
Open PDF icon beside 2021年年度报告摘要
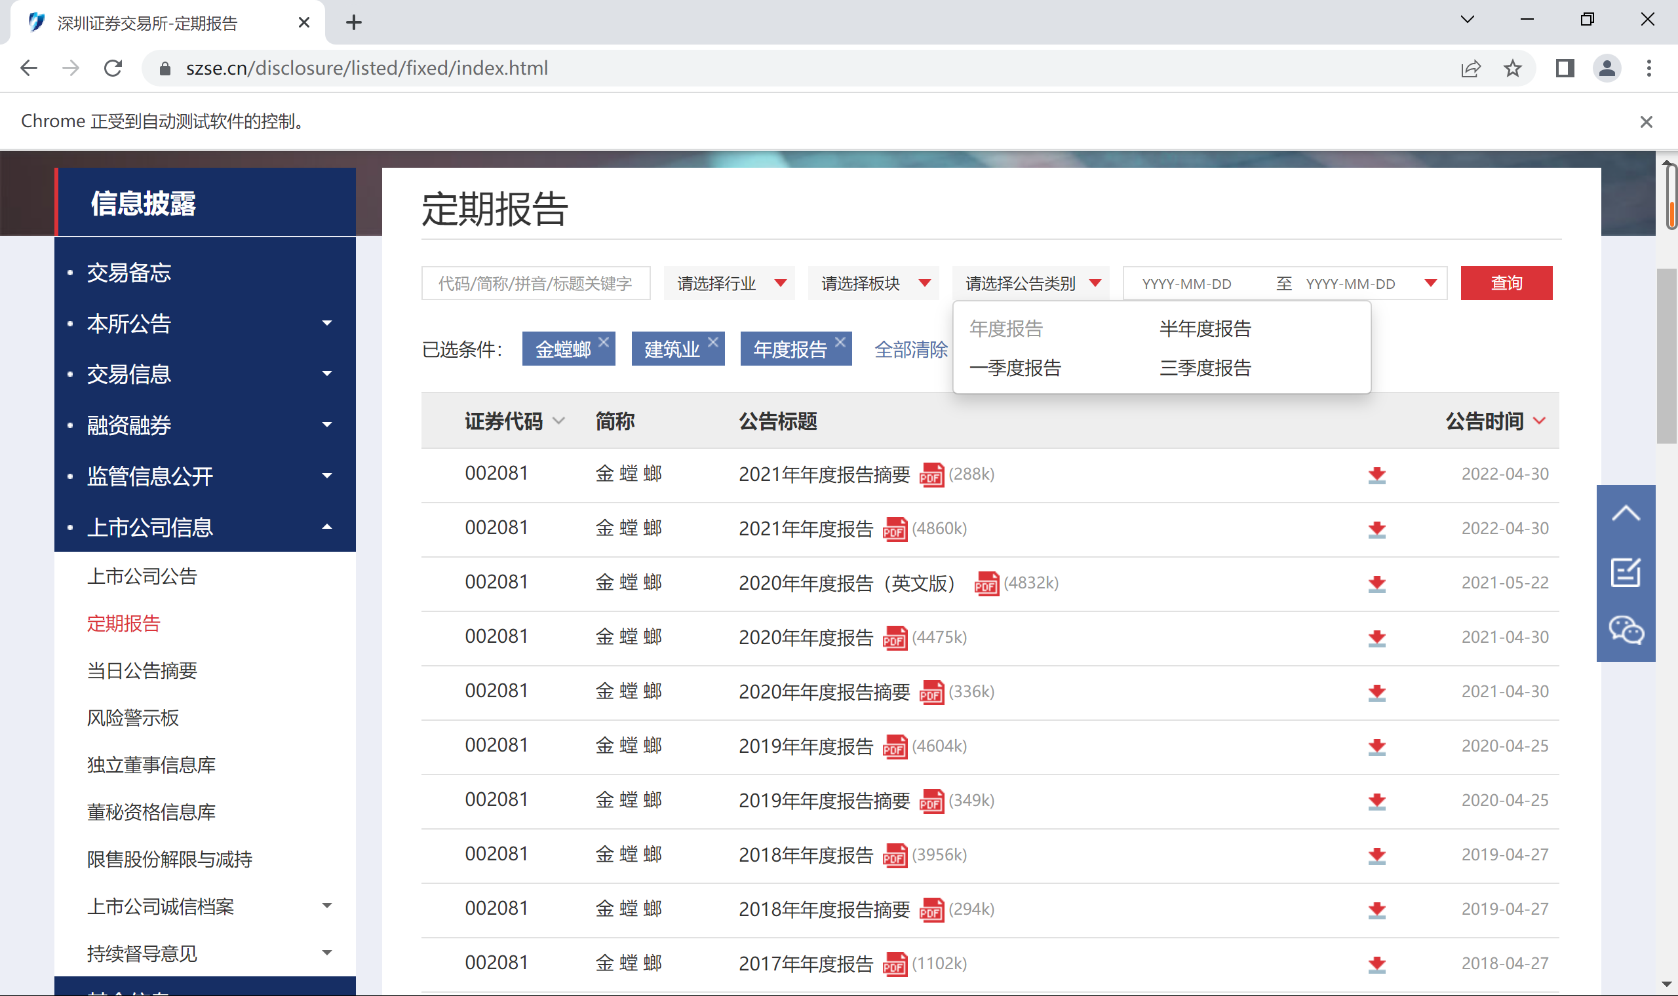(x=931, y=475)
